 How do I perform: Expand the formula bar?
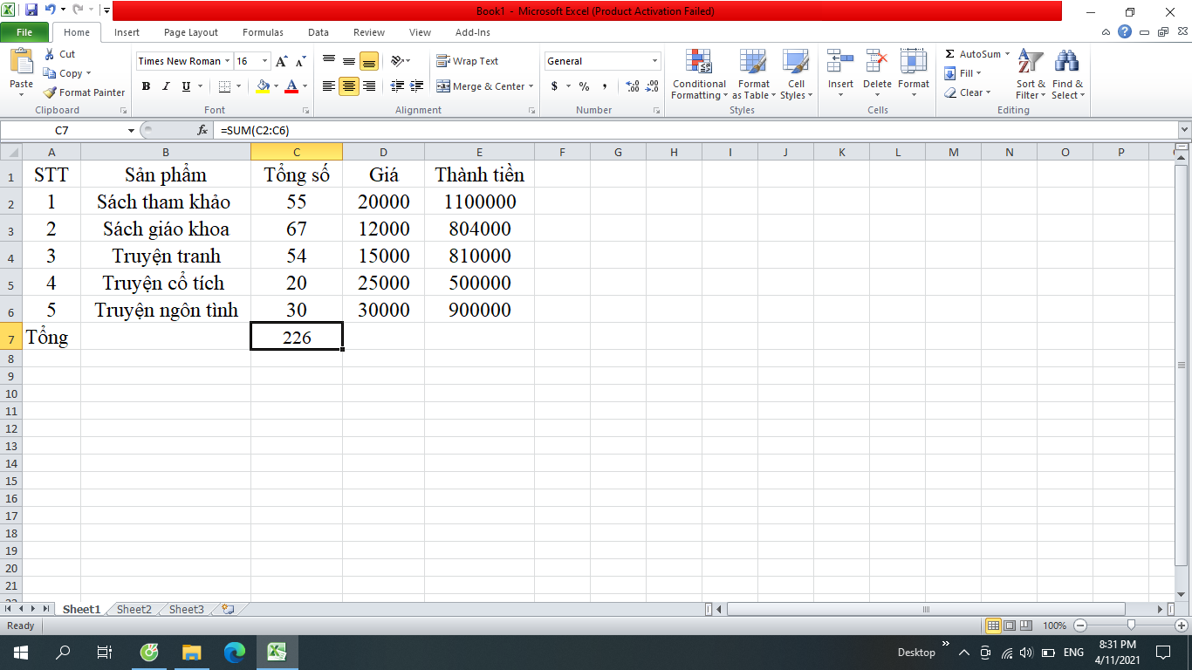point(1184,130)
